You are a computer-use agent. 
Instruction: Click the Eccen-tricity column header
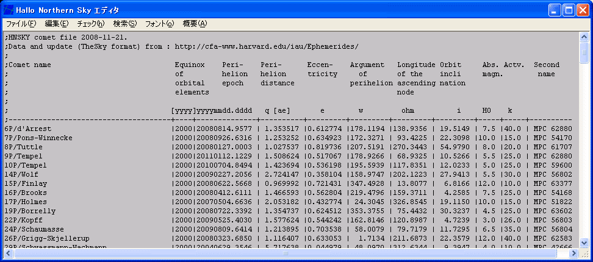pos(322,69)
